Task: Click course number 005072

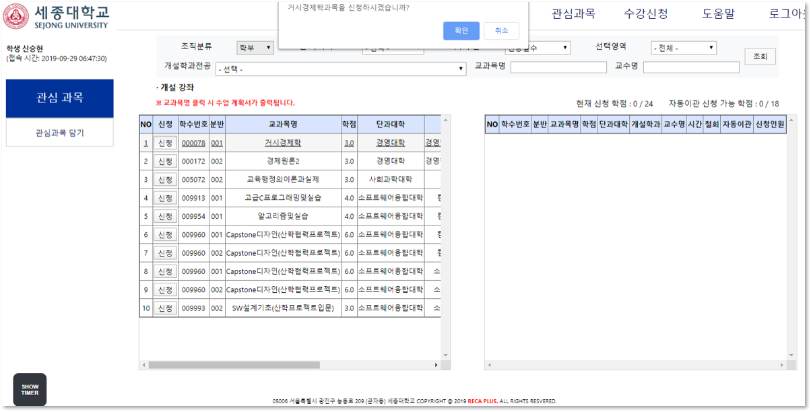Action: click(193, 180)
